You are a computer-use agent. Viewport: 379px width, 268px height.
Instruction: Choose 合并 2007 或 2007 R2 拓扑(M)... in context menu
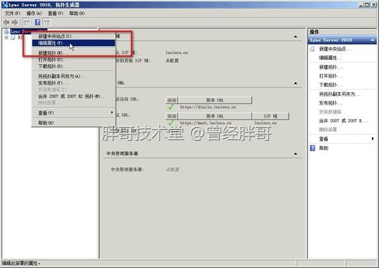pyautogui.click(x=73, y=96)
